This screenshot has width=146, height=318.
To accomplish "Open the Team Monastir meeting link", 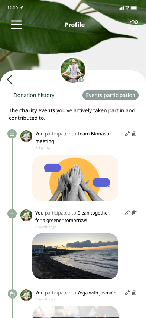I will (73, 137).
